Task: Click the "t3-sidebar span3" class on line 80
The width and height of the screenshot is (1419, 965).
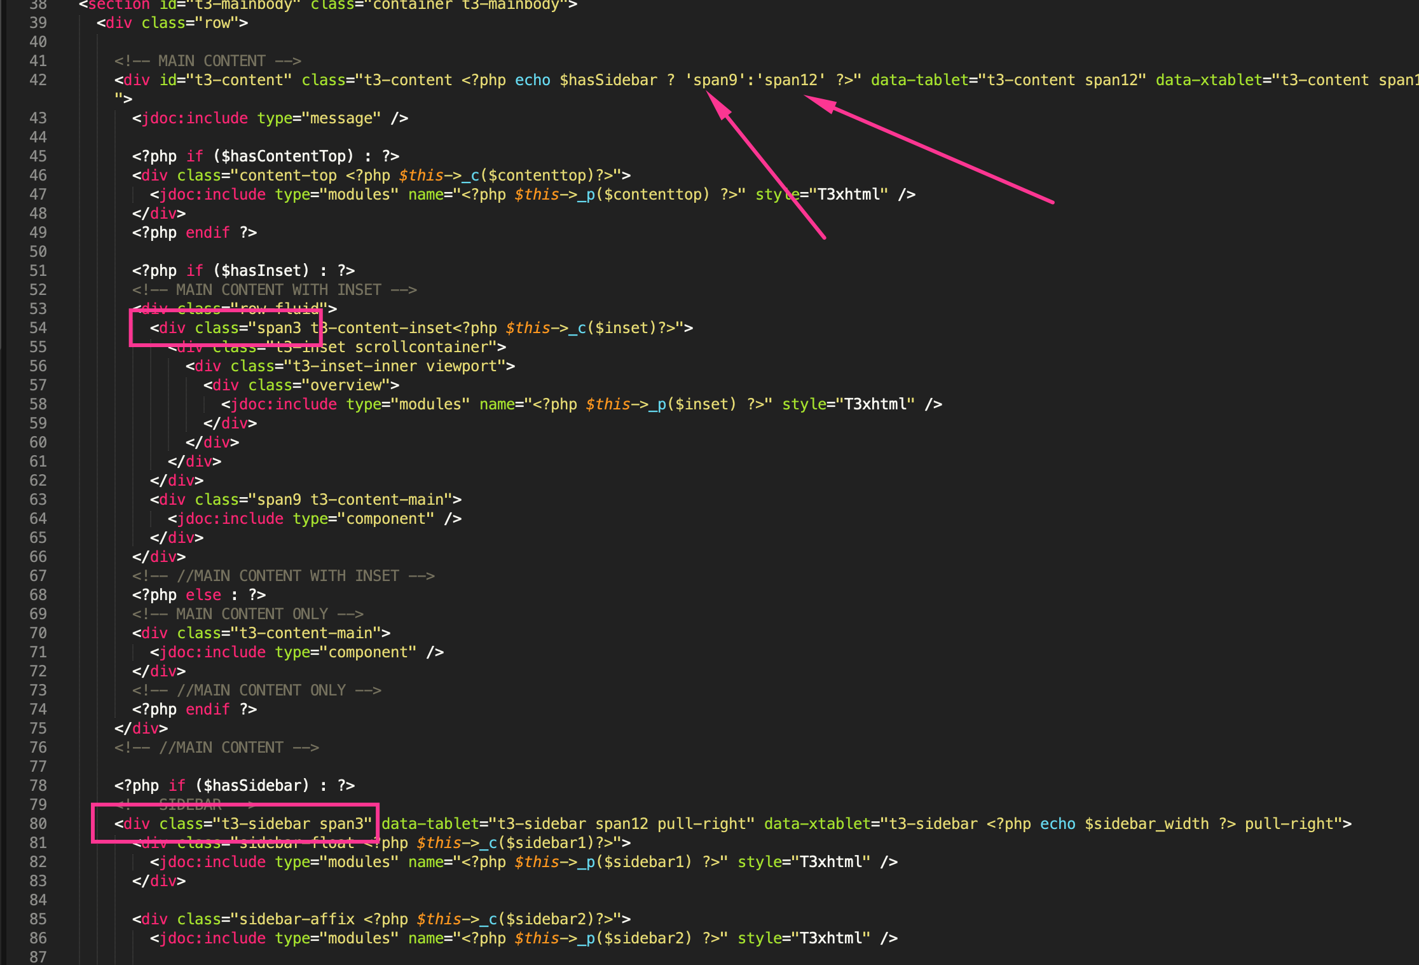Action: 292,824
